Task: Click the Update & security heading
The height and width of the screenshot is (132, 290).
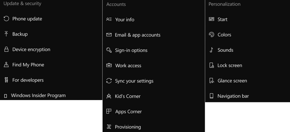Action: click(x=22, y=3)
